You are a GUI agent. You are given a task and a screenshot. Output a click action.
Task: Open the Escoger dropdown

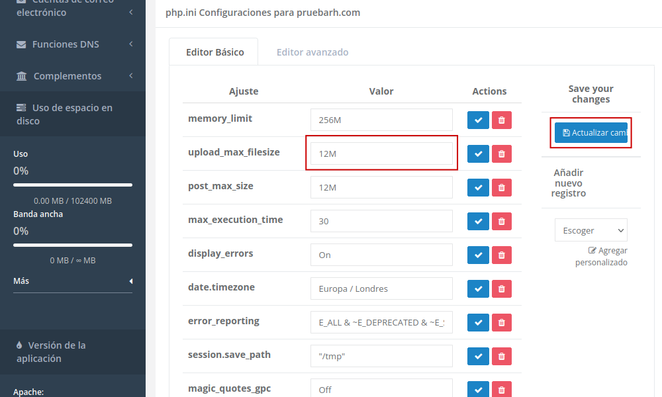591,230
